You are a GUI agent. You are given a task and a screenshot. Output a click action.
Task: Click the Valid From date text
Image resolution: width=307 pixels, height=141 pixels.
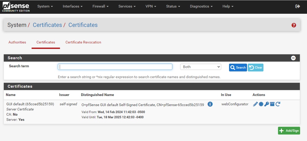click(113, 112)
